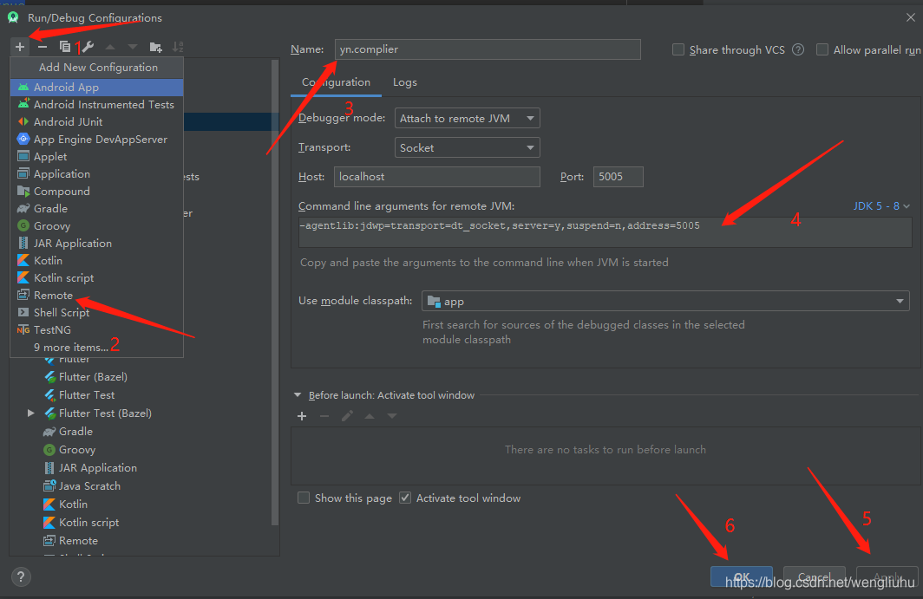This screenshot has width=923, height=599.
Task: Select Compound configuration type in popup
Action: click(x=96, y=192)
